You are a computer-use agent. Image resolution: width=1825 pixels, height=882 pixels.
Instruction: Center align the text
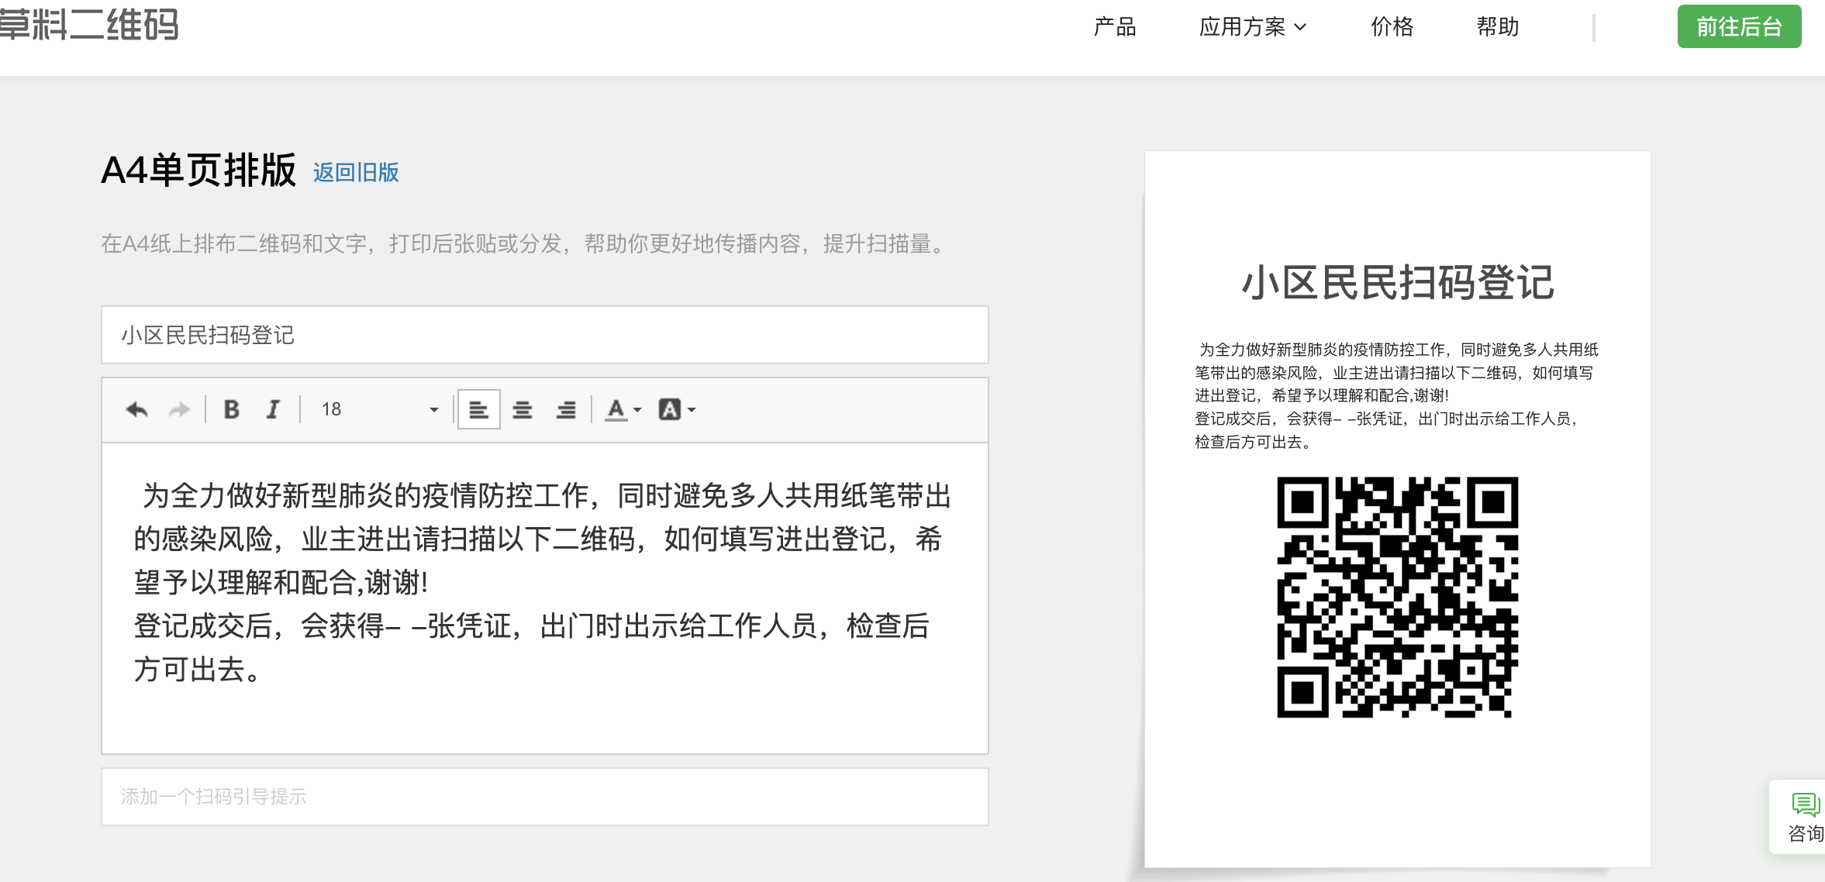523,409
